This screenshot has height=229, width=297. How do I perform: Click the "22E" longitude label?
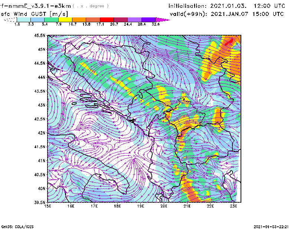click(210, 206)
